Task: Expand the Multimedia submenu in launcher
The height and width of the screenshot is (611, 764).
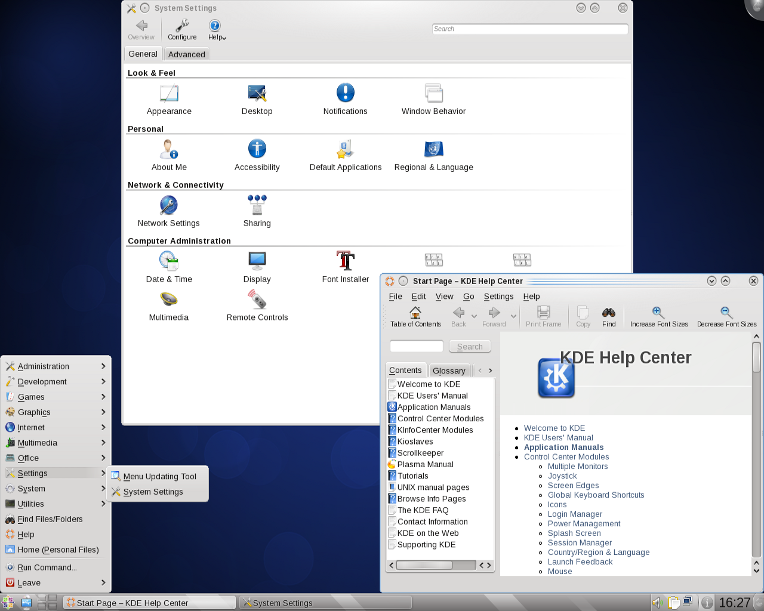Action: 56,443
